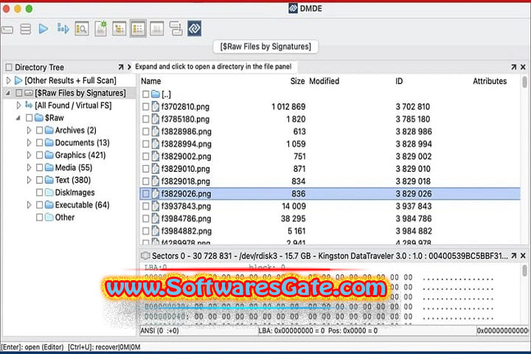Click the Graphics folder icon
531x354 pixels.
[x=49, y=155]
